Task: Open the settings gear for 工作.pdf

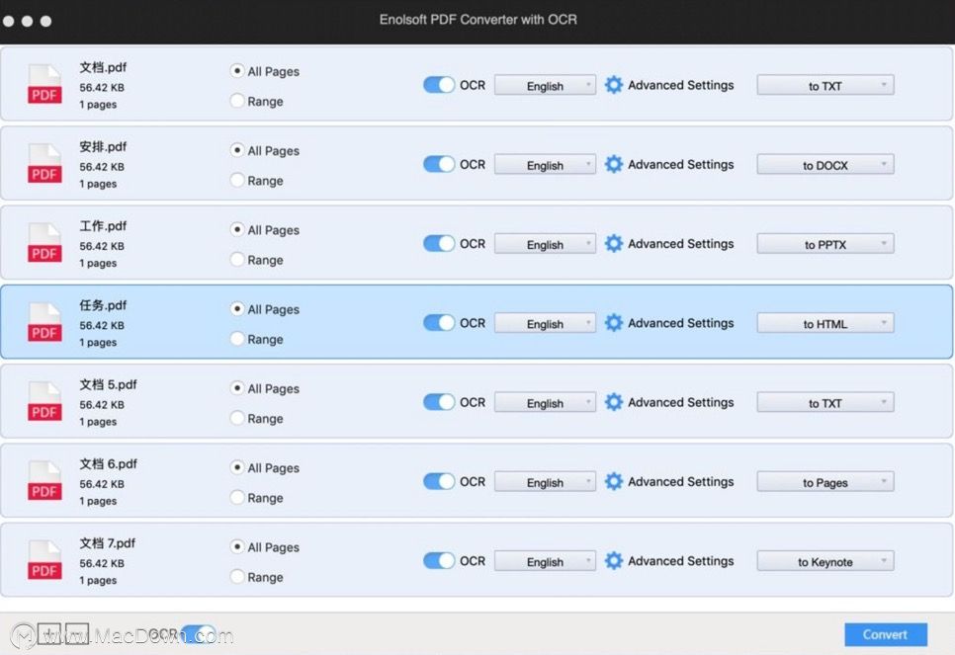Action: point(613,243)
